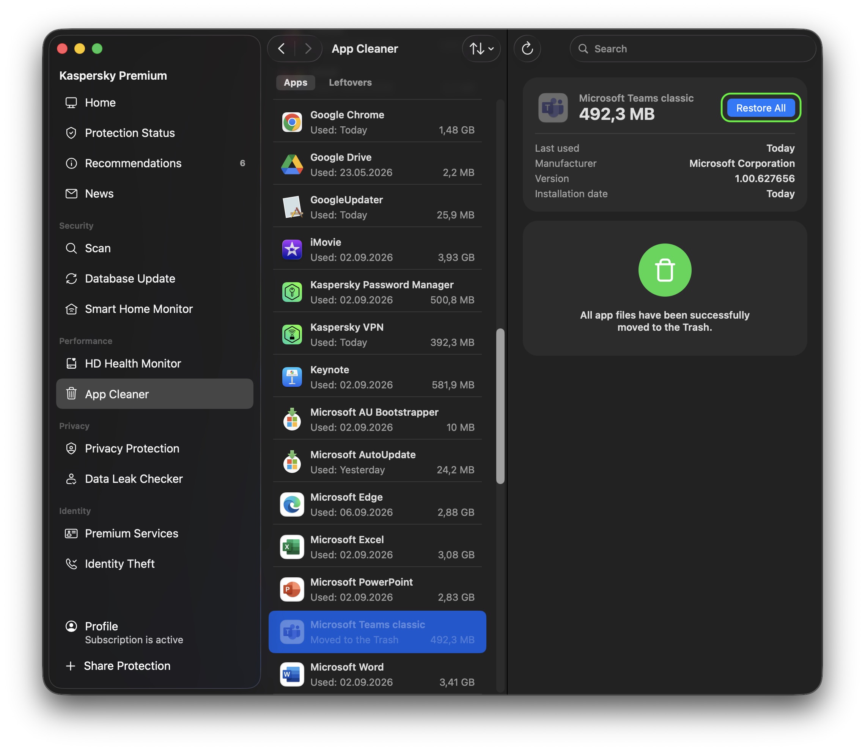This screenshot has width=865, height=751.
Task: Open Premium Services
Action: [x=154, y=534]
